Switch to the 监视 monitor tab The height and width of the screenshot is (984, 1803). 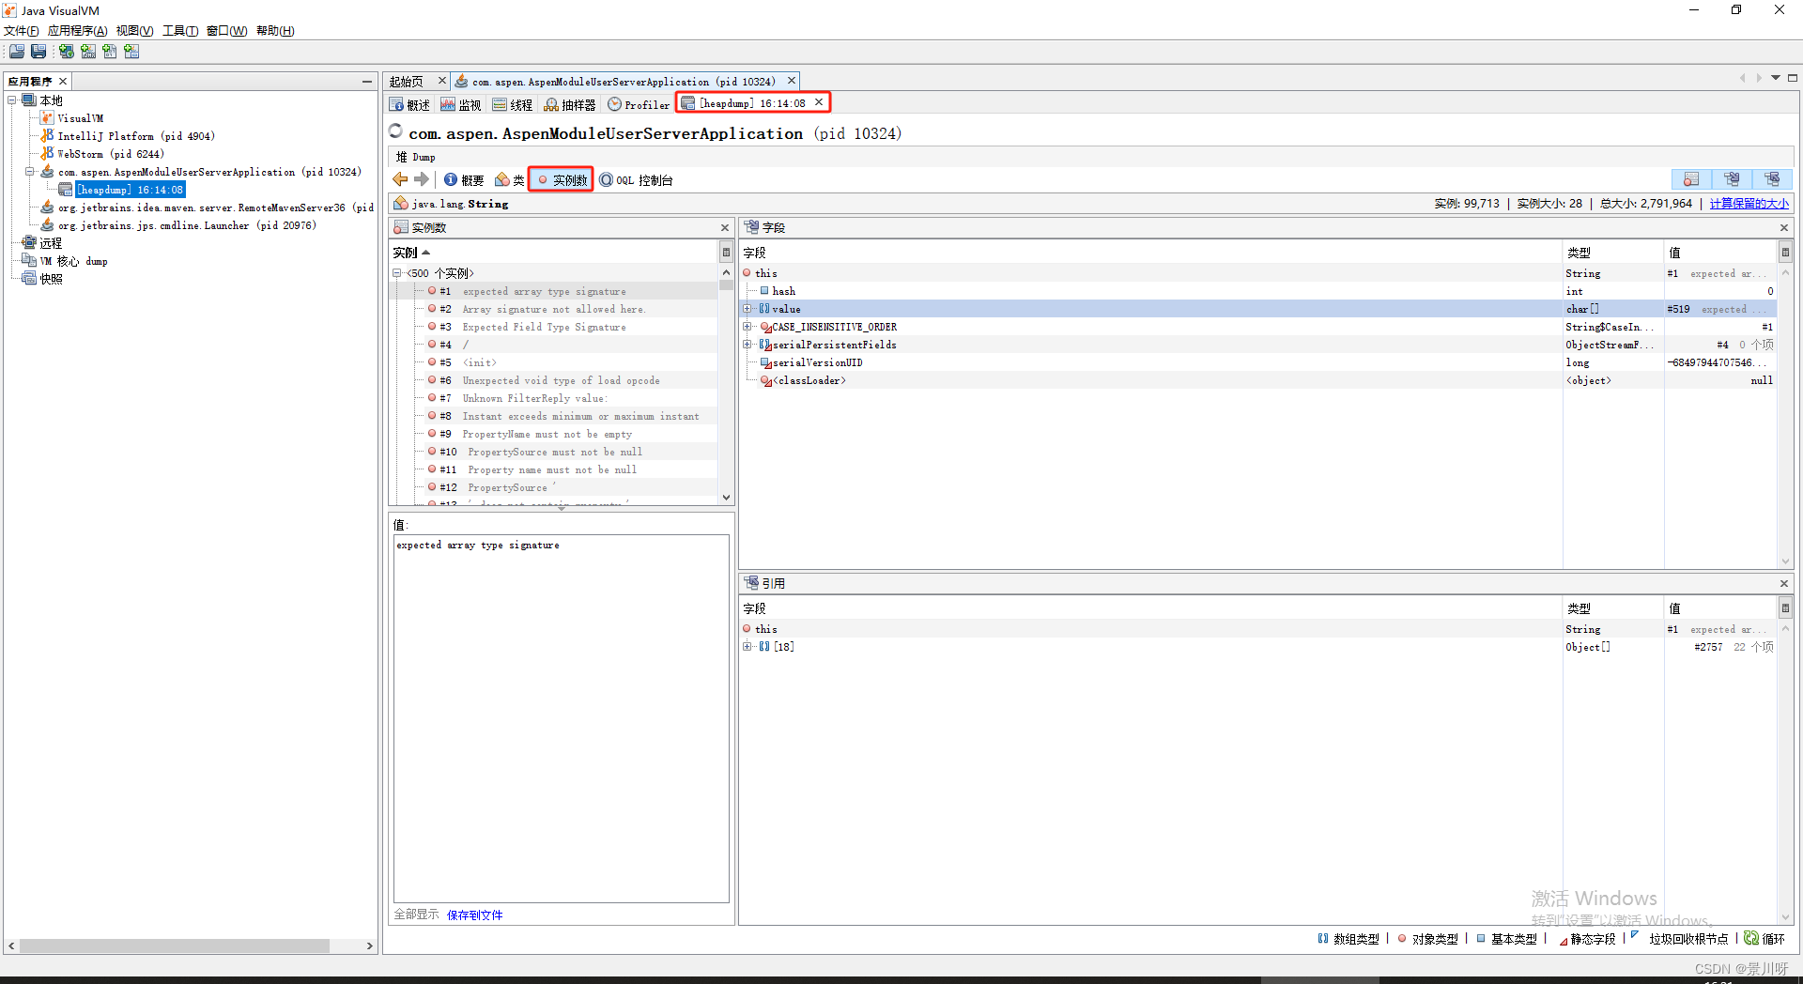pos(461,104)
